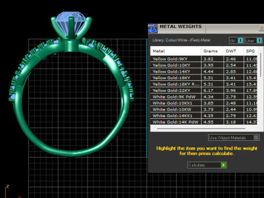This screenshot has height=198, width=264.
Task: Select the Yellow Gold:18KY row
Action: coord(204,78)
